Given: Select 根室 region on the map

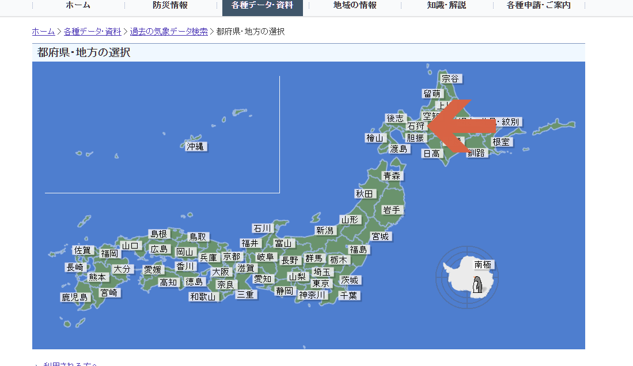Looking at the screenshot, I should [501, 142].
